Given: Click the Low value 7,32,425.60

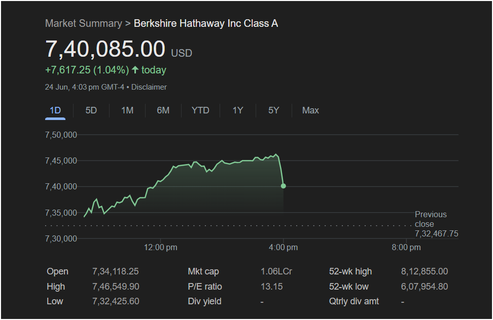Looking at the screenshot, I should [116, 301].
